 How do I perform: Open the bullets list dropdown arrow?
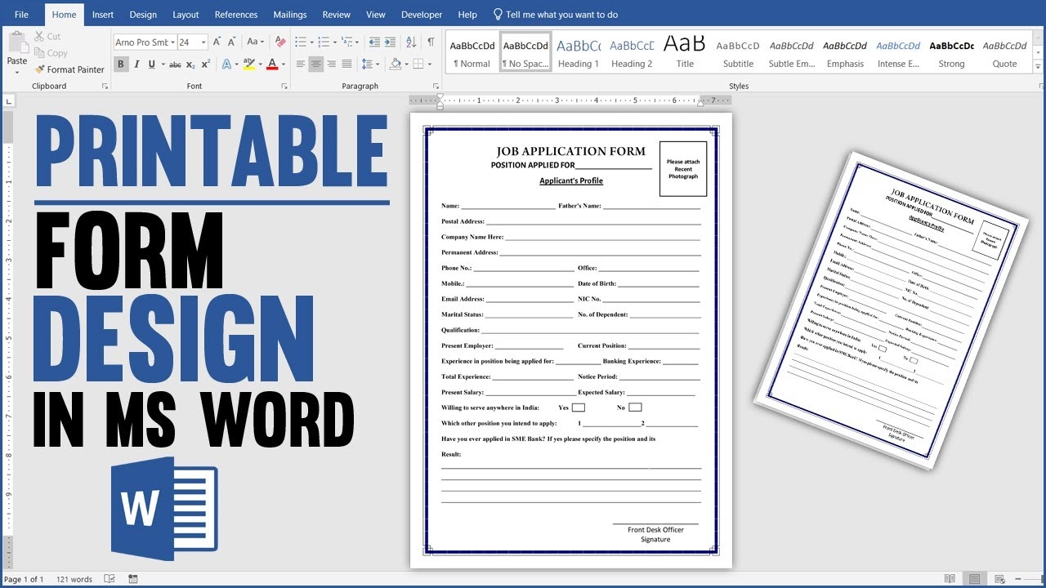point(312,42)
